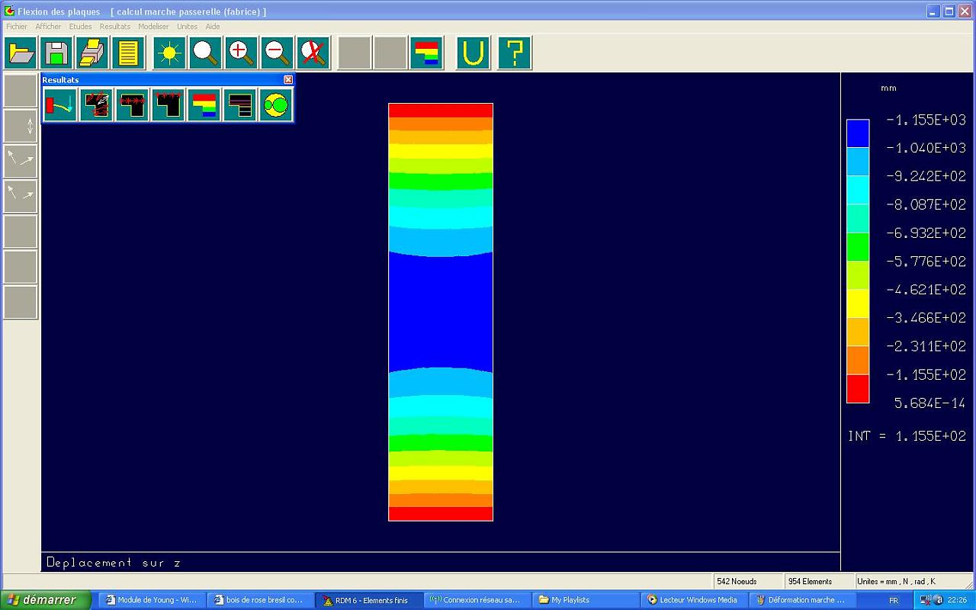Switch to Lecteur Windows Media taskbar item
976x610 pixels.
coord(693,600)
